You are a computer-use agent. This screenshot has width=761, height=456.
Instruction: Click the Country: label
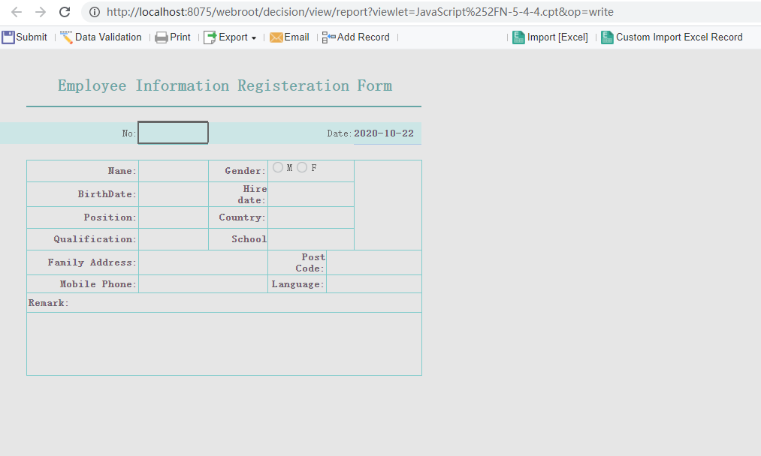pos(242,217)
